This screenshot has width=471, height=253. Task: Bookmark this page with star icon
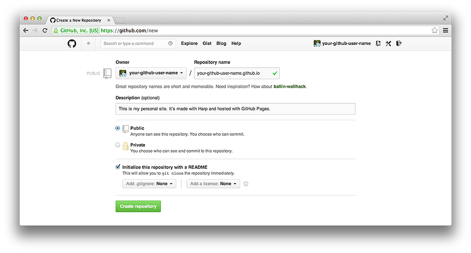coord(434,30)
